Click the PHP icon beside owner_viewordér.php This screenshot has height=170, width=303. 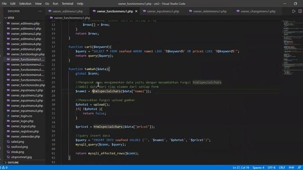pyautogui.click(x=9, y=136)
